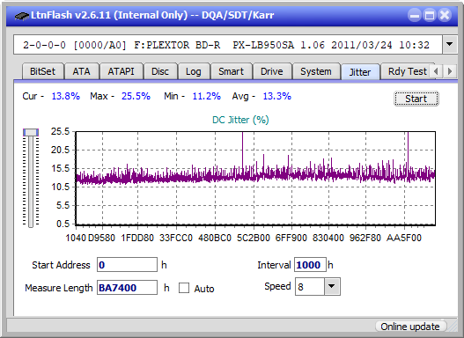
Task: Open the Smart tab
Action: point(231,71)
